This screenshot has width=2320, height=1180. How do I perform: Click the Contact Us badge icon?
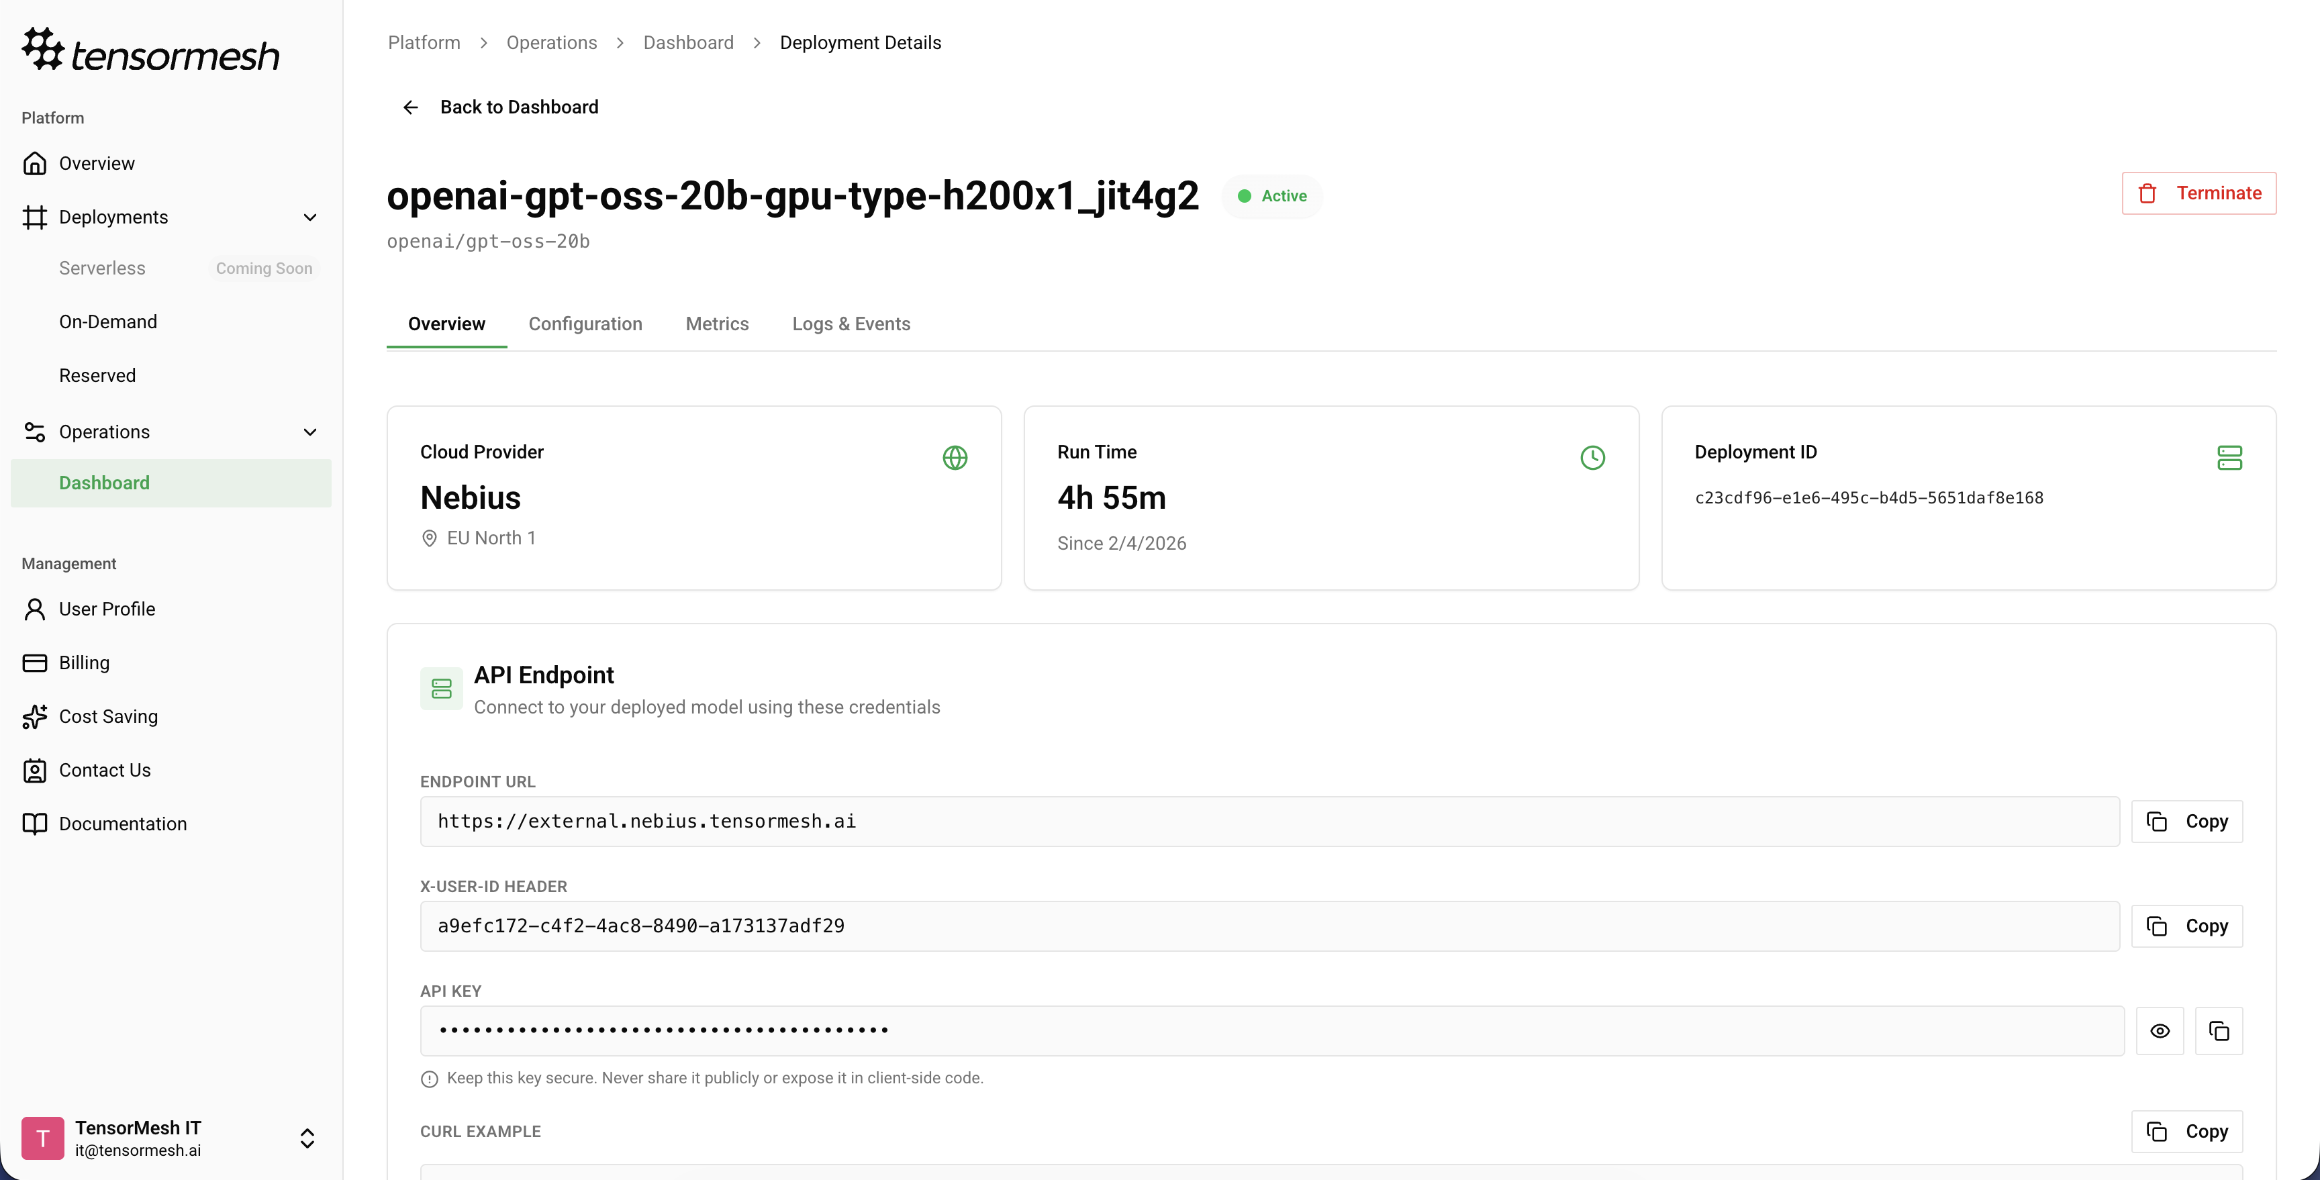pos(34,771)
